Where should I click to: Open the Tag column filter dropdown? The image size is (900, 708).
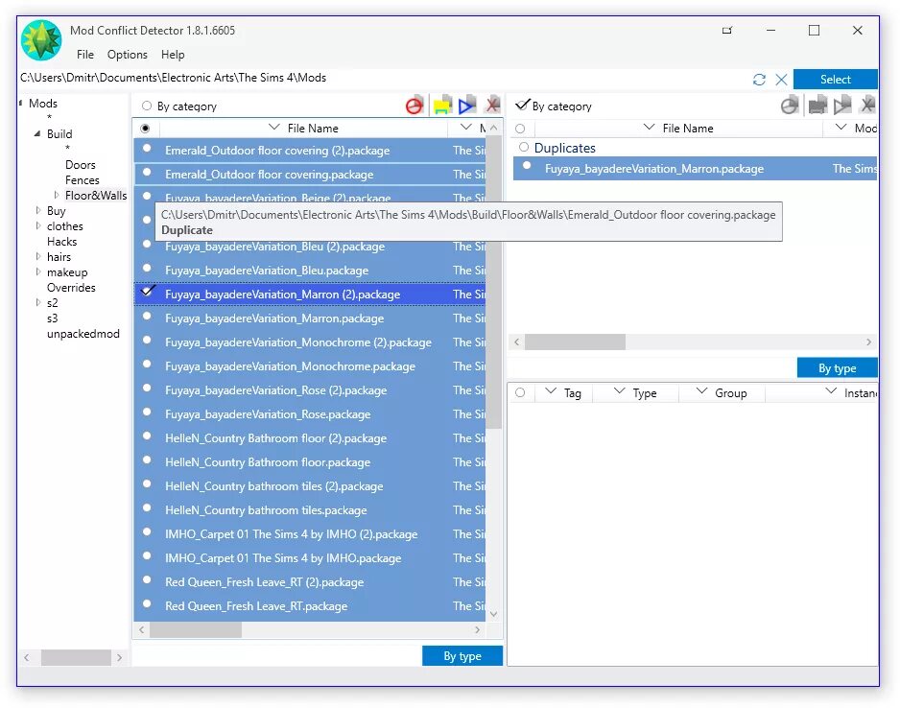(x=551, y=391)
